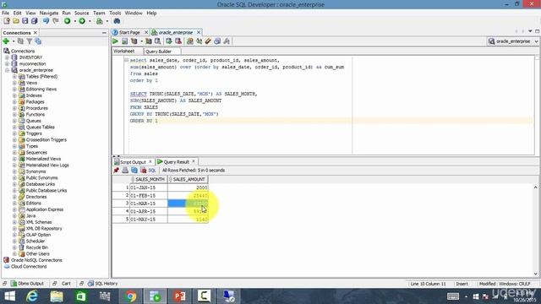Open dropdown arrow beside SQL Worksheet icon
Screen dimensions: 541x304
[107, 21]
